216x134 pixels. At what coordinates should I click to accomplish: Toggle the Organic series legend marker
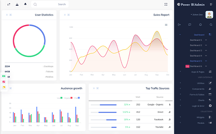72,98
